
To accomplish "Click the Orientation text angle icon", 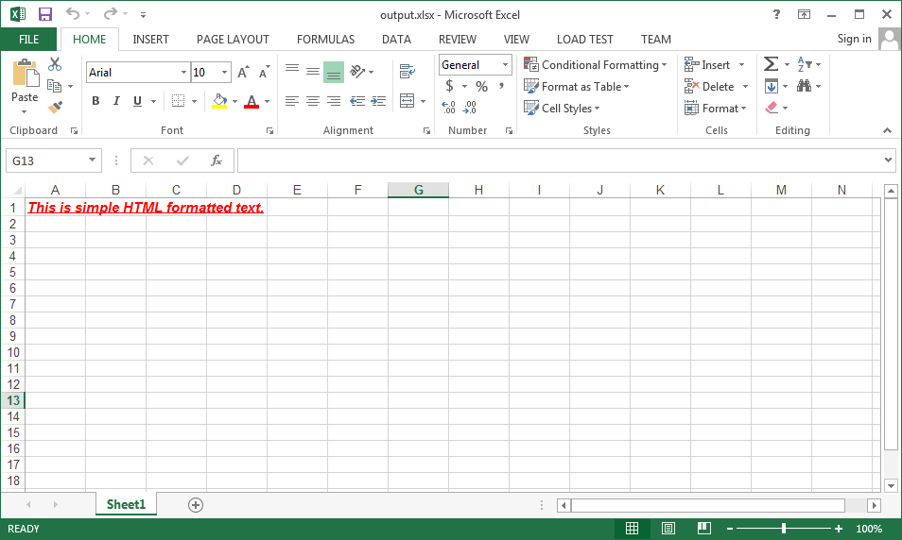I will pos(357,71).
